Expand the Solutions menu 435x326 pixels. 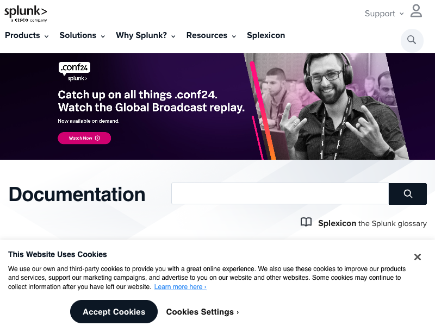(82, 35)
